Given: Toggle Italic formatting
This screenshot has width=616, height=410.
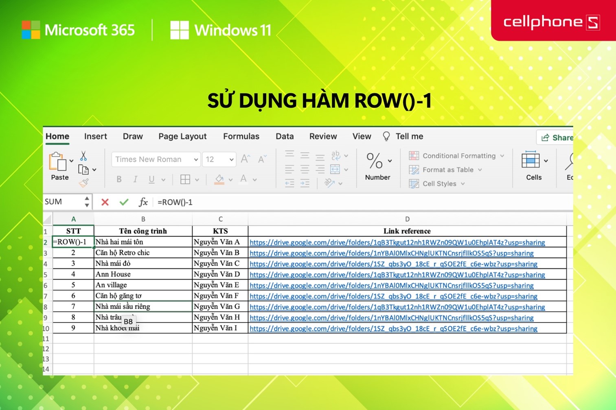Looking at the screenshot, I should 135,179.
